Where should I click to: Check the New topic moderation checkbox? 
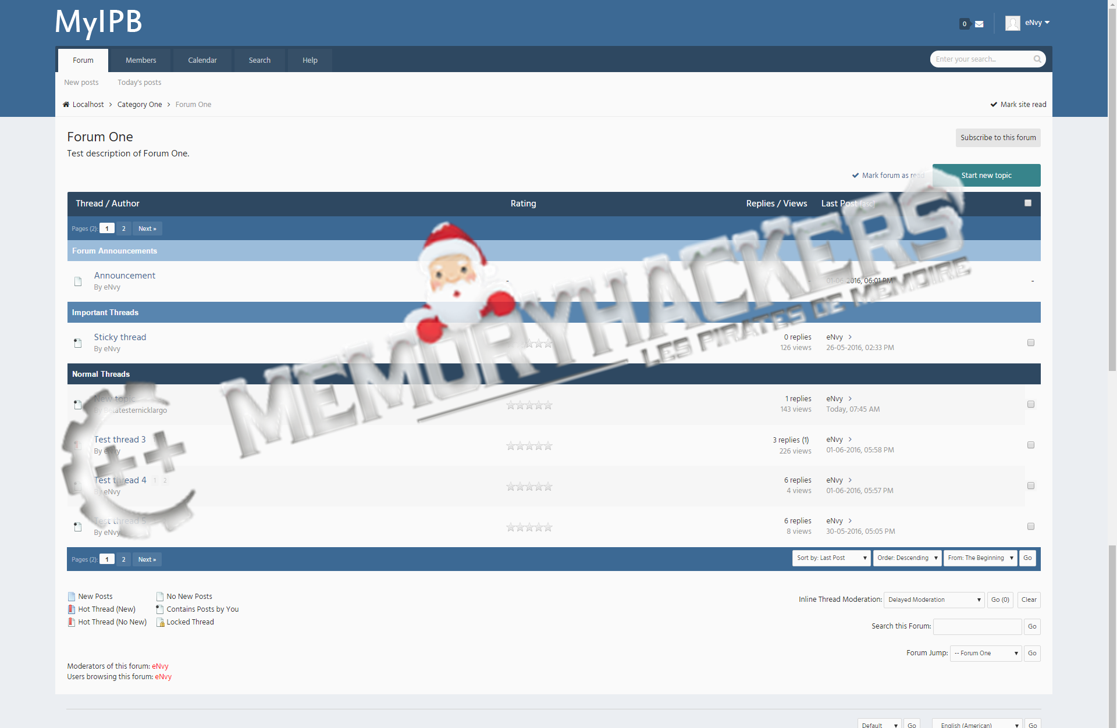coord(1031,405)
